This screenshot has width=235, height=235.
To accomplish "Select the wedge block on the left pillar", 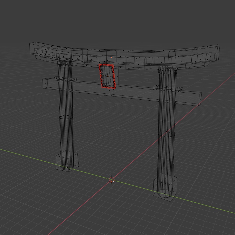I will (x=65, y=79).
